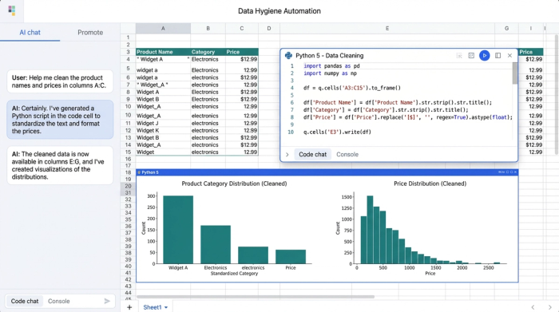The image size is (559, 312).
Task: Go to previous sheet using left arrow
Action: 533,307
